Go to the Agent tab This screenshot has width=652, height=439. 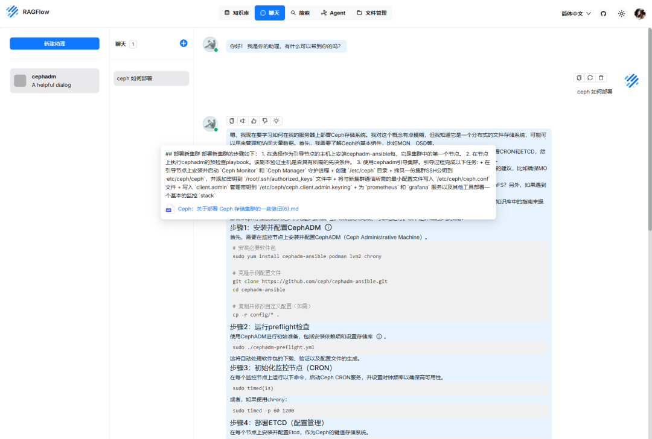(x=333, y=13)
